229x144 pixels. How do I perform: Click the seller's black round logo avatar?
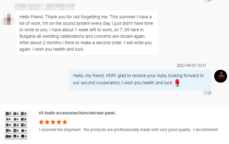click(221, 77)
